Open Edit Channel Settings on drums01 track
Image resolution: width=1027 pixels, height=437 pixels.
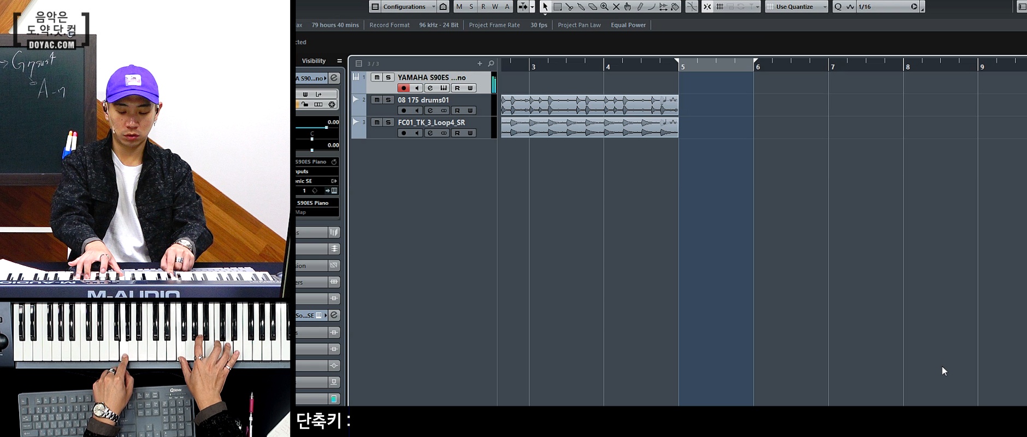click(x=430, y=110)
